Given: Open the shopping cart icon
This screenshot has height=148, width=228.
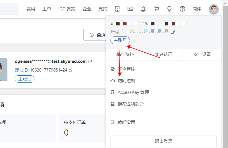Looking at the screenshot, I should [156, 9].
